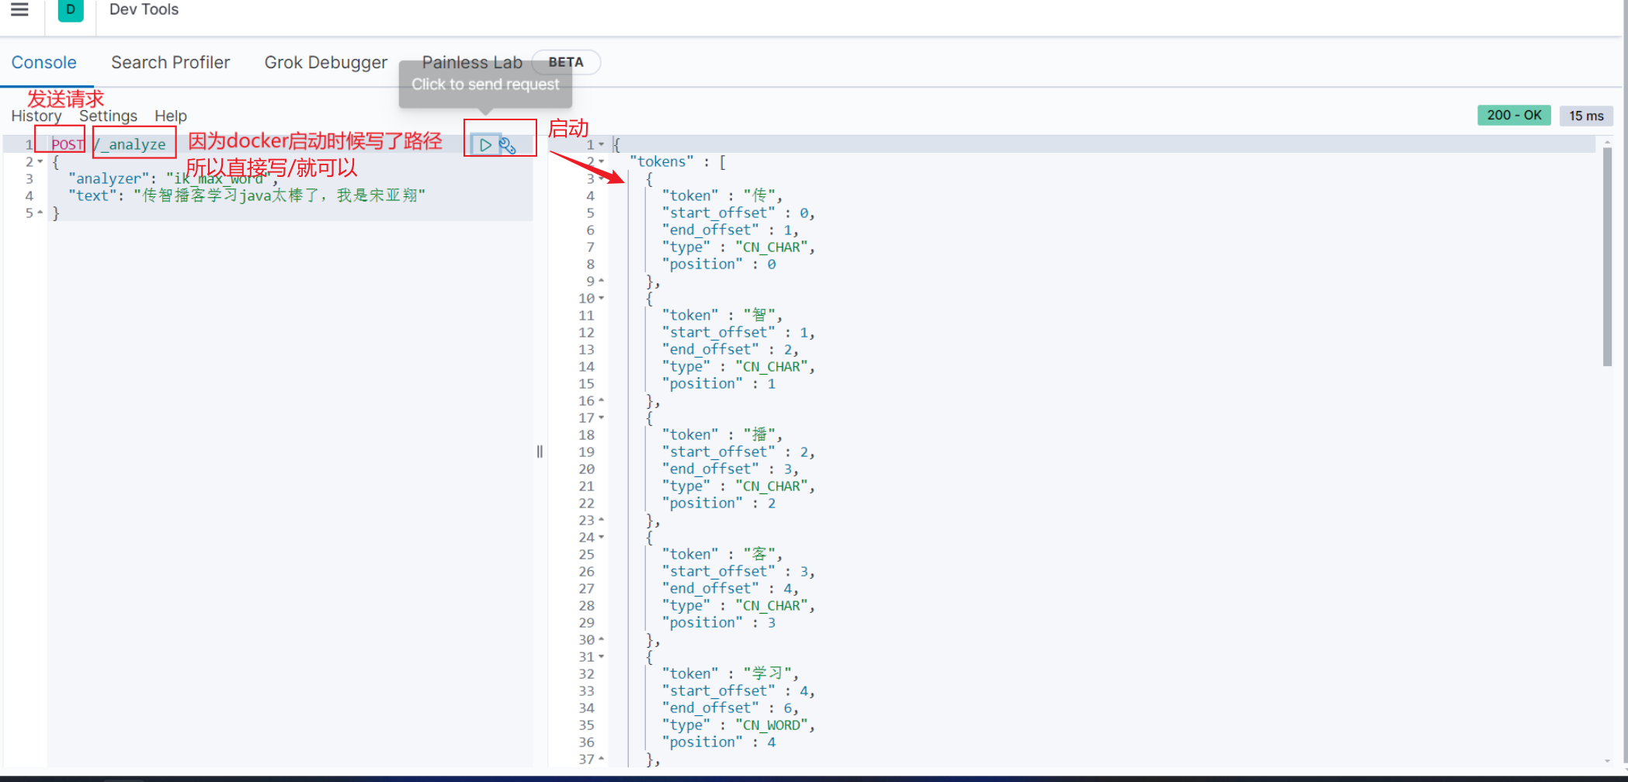This screenshot has width=1628, height=782.
Task: Switch to the Console tab
Action: tap(43, 63)
